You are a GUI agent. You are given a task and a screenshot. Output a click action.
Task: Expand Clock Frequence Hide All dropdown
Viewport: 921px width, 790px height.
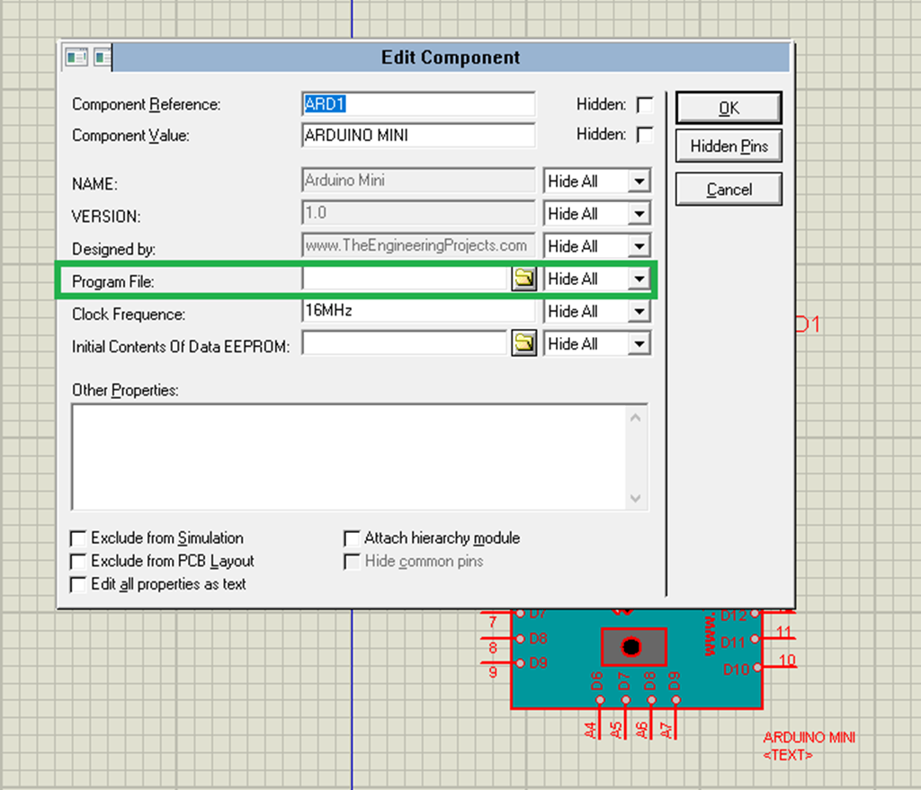[638, 311]
